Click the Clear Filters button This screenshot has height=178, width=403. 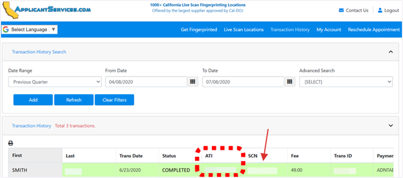(x=114, y=100)
